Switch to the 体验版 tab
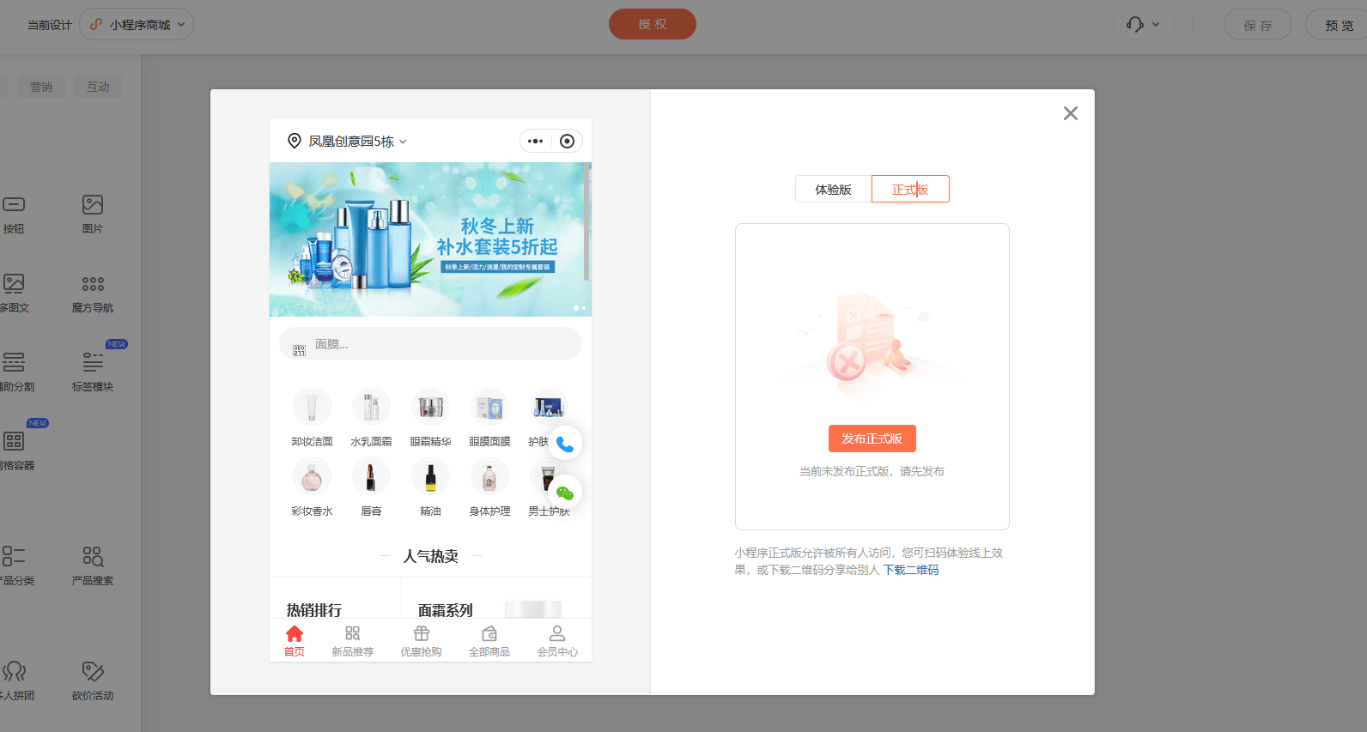Viewport: 1367px width, 732px height. [833, 189]
